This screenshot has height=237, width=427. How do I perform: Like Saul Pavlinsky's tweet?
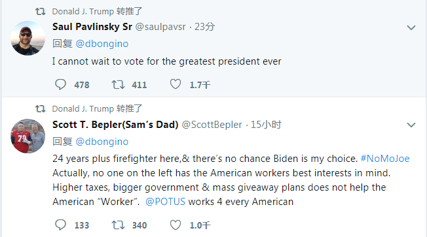tap(176, 84)
